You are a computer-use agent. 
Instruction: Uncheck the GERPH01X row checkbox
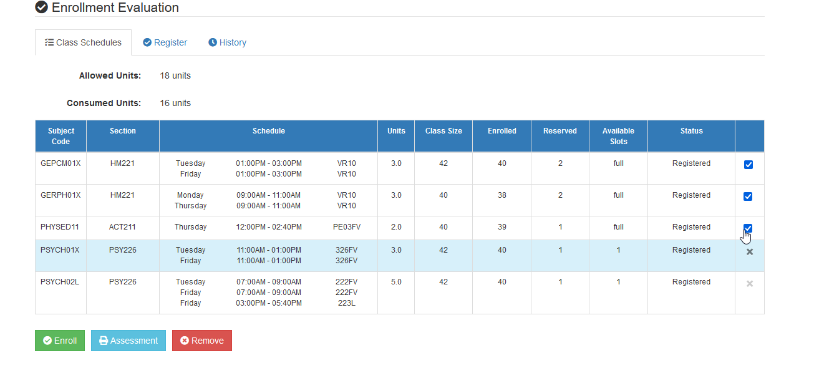click(x=749, y=196)
